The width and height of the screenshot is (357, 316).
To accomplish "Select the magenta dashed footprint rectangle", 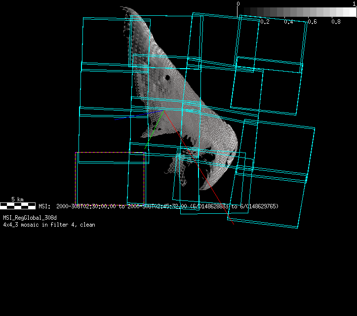I will 76,178.
